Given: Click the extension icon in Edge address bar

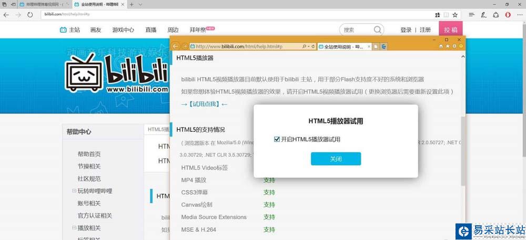Looking at the screenshot, I should pyautogui.click(x=437, y=15).
